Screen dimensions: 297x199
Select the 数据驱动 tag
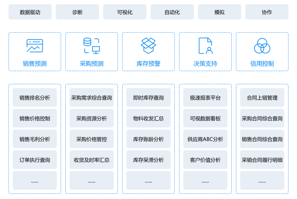pos(30,12)
